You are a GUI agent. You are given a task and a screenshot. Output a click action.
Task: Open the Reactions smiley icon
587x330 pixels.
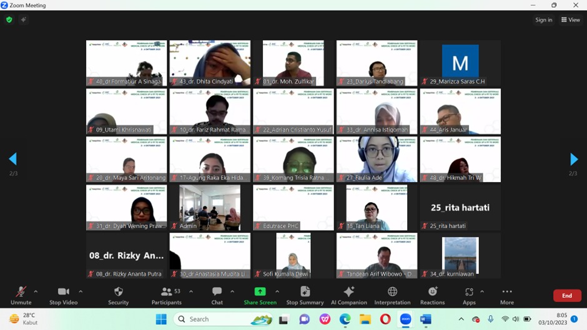coord(433,291)
